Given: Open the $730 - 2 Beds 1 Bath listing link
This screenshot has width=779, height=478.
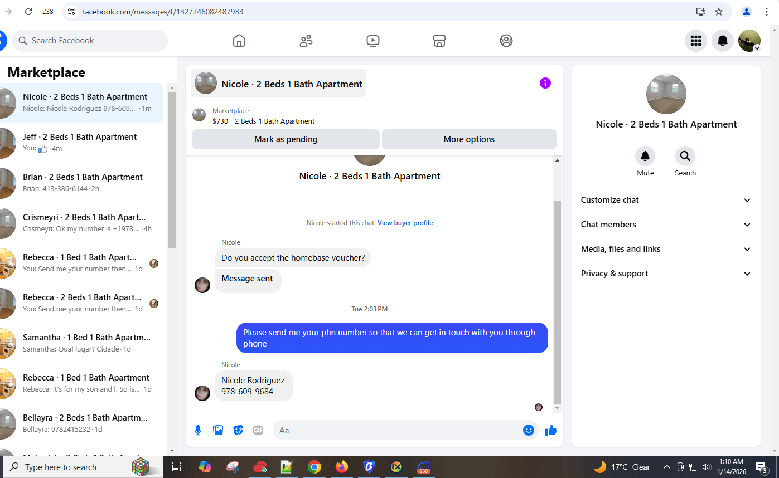Looking at the screenshot, I should pyautogui.click(x=263, y=121).
